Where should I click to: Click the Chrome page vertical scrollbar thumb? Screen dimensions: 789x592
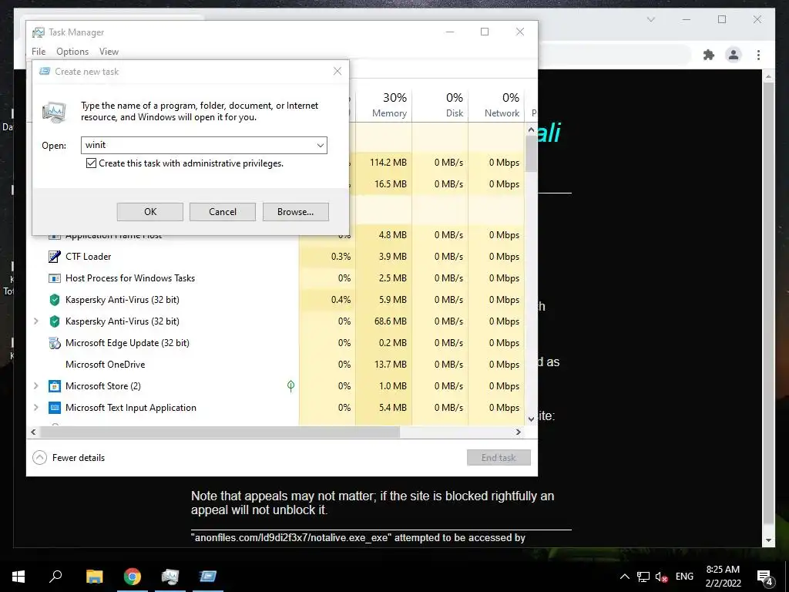(768, 302)
